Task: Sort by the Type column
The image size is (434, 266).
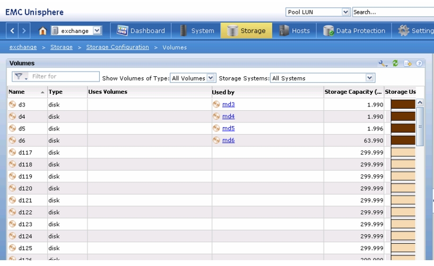Action: pos(67,92)
